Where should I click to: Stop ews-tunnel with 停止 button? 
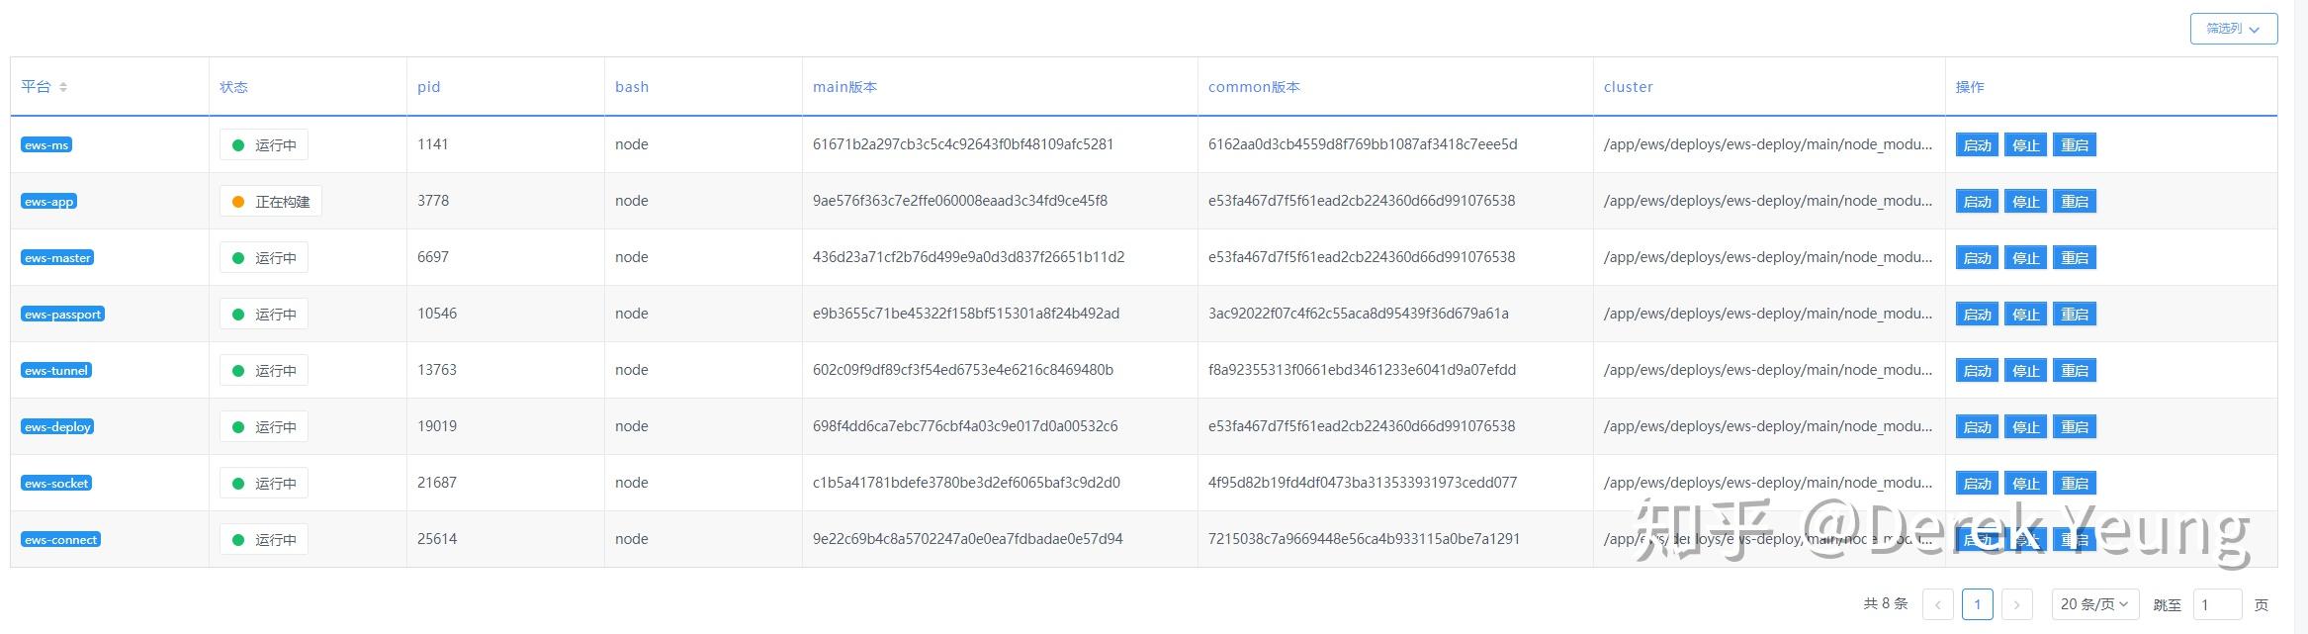tap(2025, 371)
